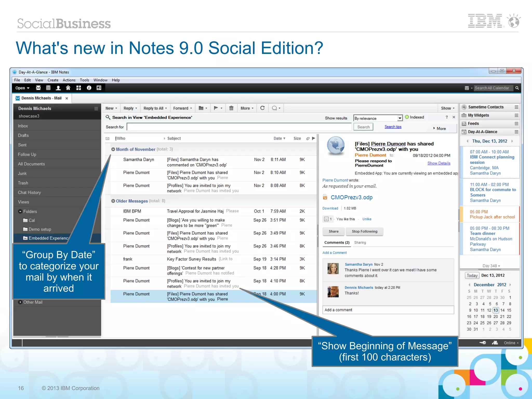This screenshot has width=532, height=399.
Task: Go to previous day in Day-At-A-Glance
Action: [x=468, y=141]
